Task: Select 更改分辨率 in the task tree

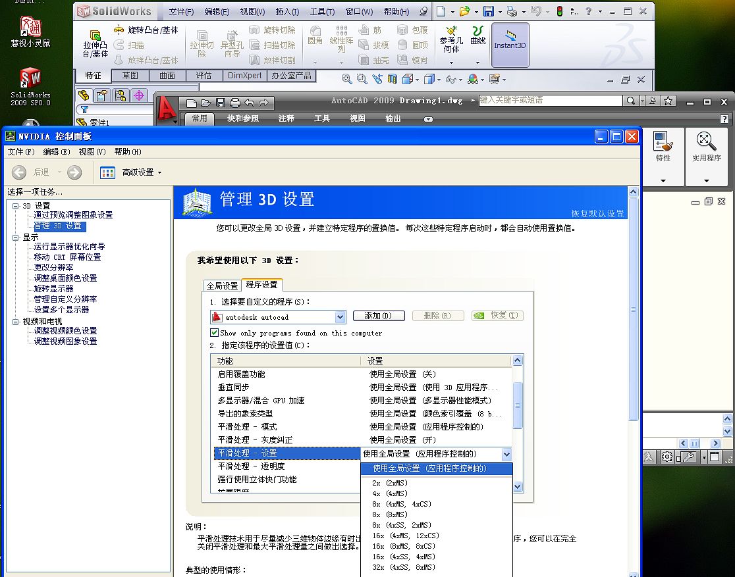Action: coord(53,267)
